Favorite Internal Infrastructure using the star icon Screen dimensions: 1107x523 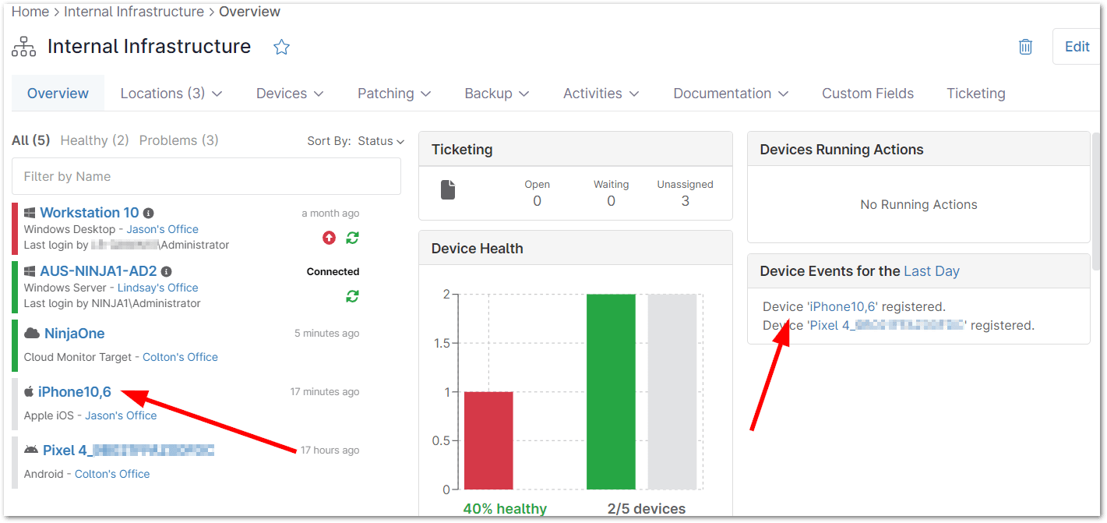coord(281,47)
